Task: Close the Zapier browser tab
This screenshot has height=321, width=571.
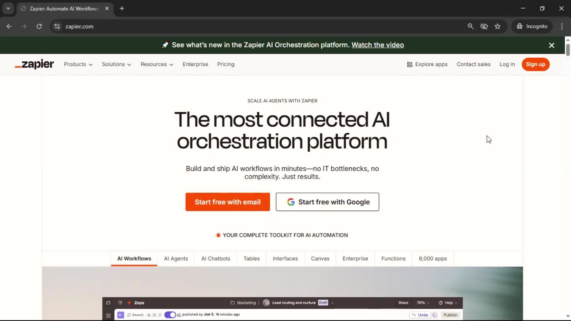Action: click(x=107, y=9)
